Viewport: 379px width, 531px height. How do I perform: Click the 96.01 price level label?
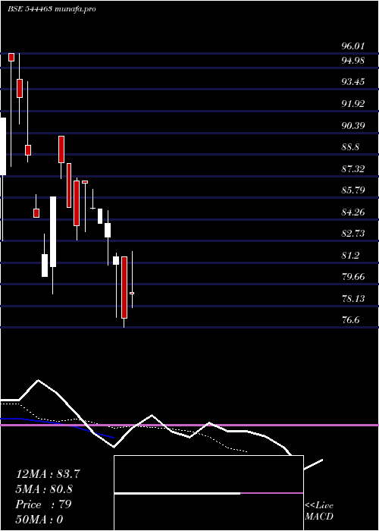point(353,46)
